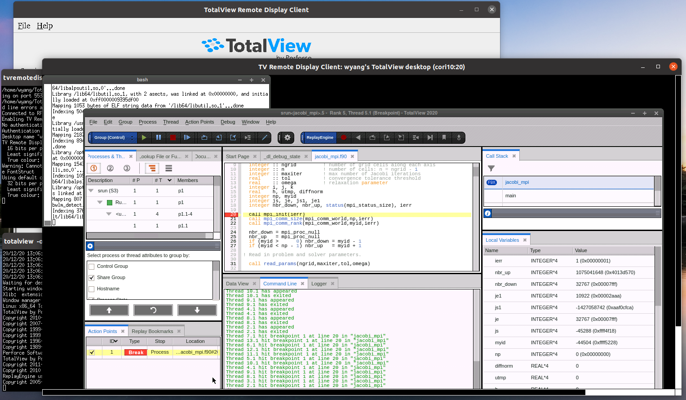Toggle the breakpoint checkbox in Action Points list
The image size is (686, 400).
pyautogui.click(x=92, y=352)
